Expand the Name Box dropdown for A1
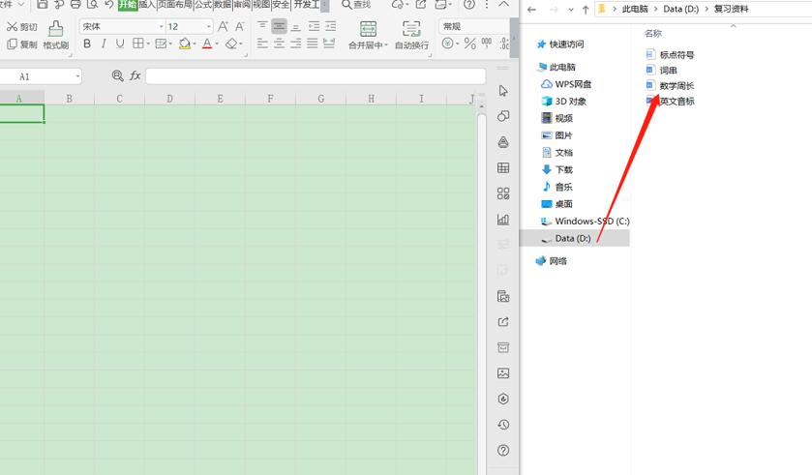 tap(76, 76)
